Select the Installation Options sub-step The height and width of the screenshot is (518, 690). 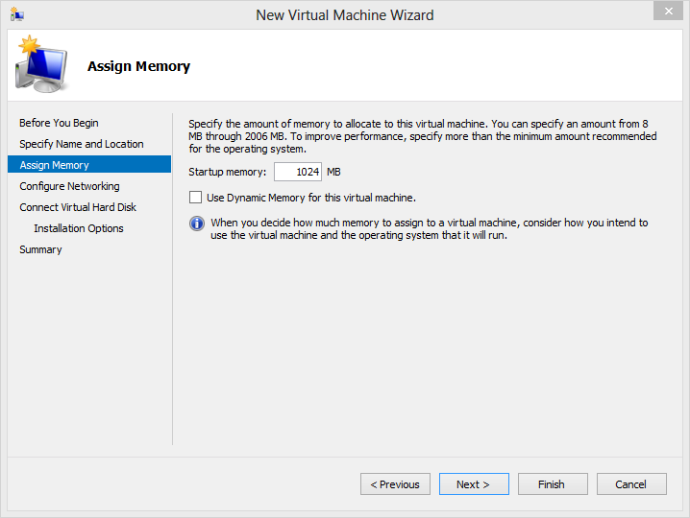[79, 228]
